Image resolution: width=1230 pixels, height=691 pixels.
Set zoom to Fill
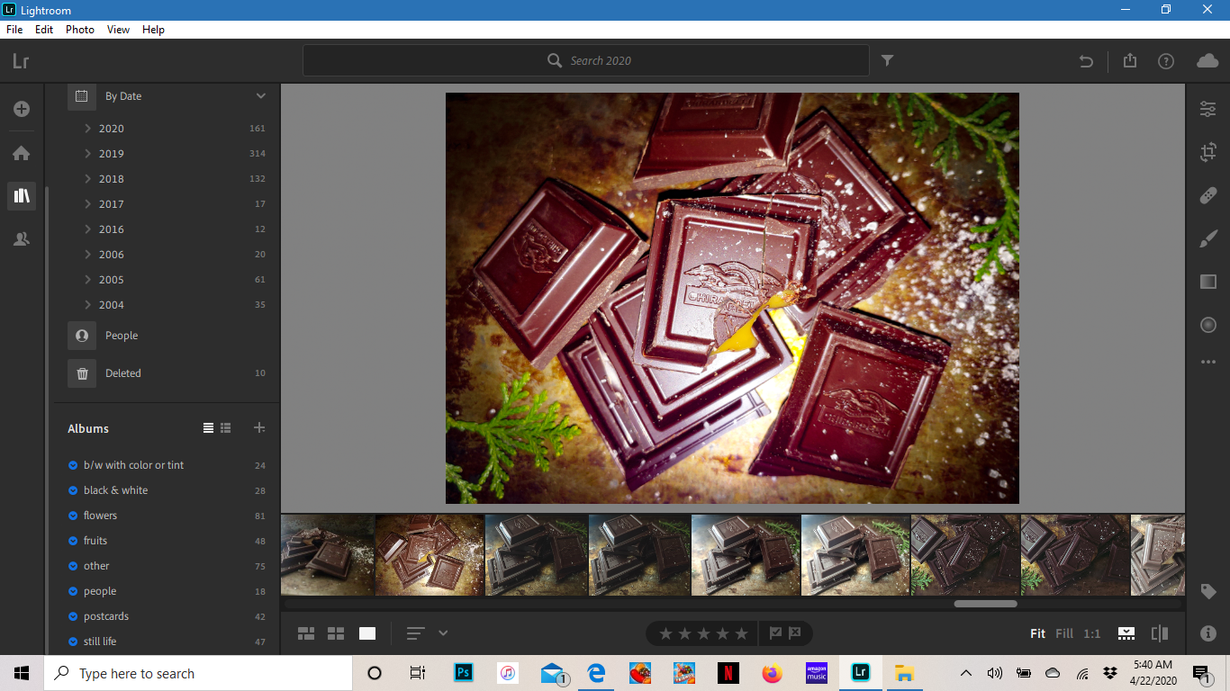point(1064,633)
